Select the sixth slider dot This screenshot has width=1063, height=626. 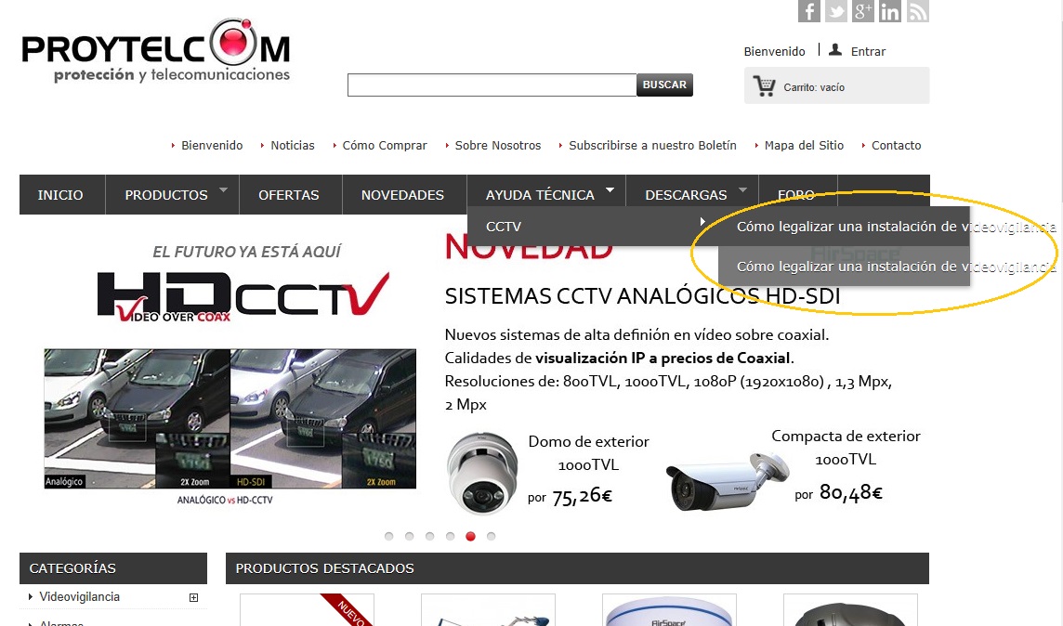pos(492,536)
